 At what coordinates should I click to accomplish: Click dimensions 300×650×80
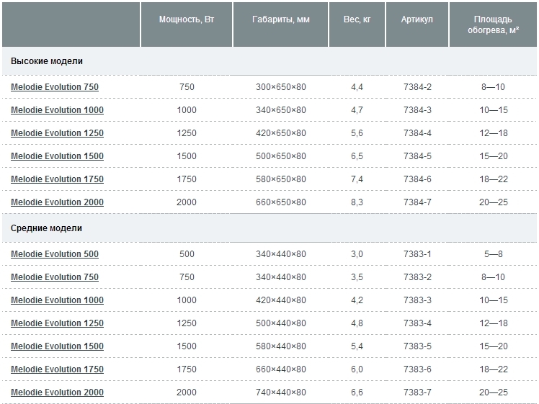click(x=281, y=87)
